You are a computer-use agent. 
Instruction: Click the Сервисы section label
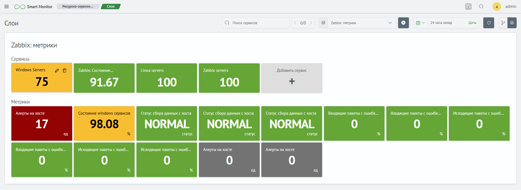[x=20, y=59]
